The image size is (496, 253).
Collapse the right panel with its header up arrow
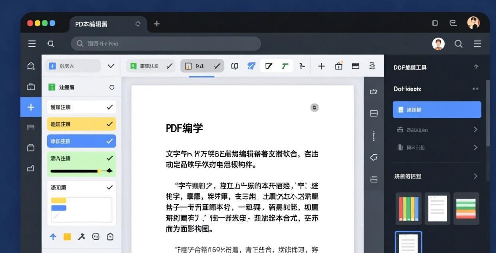(476, 67)
